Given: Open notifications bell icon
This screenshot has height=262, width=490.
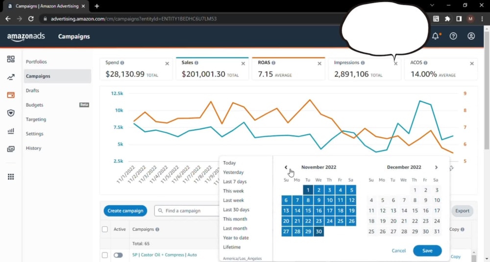Looking at the screenshot, I should coord(435,36).
